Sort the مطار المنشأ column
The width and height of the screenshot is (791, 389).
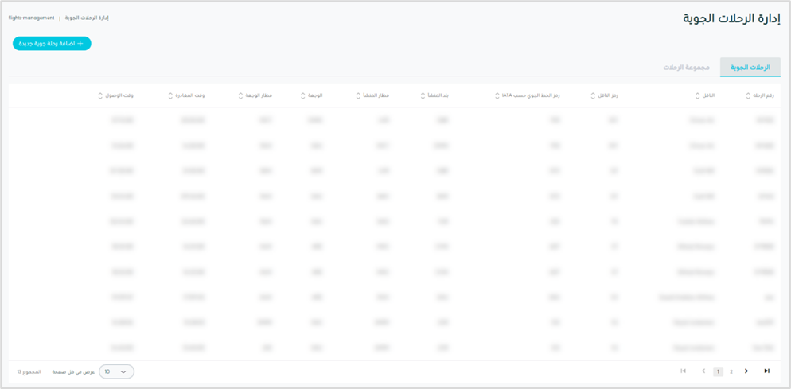coord(357,96)
